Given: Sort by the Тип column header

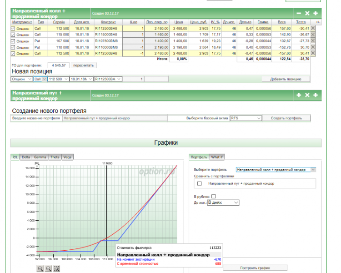Looking at the screenshot, I should pyautogui.click(x=40, y=22).
